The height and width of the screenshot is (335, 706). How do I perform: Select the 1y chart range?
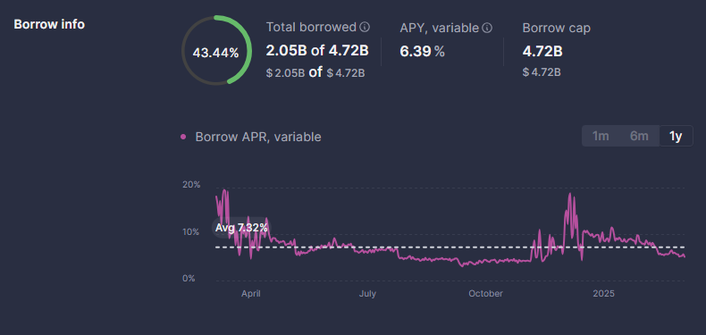(x=676, y=136)
